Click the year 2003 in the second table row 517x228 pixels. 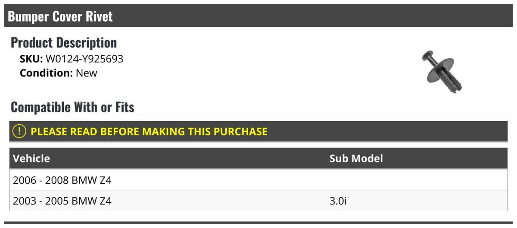point(24,201)
